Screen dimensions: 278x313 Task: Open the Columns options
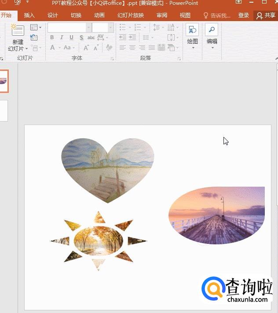pyautogui.click(x=148, y=37)
